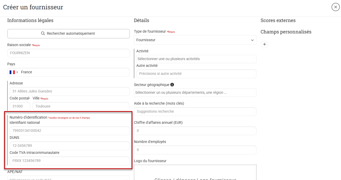Click the Adresse input field

(69, 91)
